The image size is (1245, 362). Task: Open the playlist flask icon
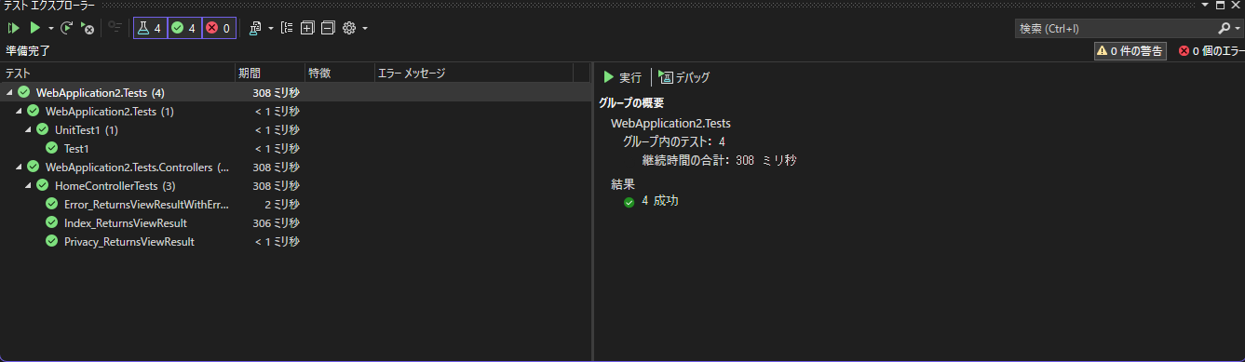coord(256,29)
